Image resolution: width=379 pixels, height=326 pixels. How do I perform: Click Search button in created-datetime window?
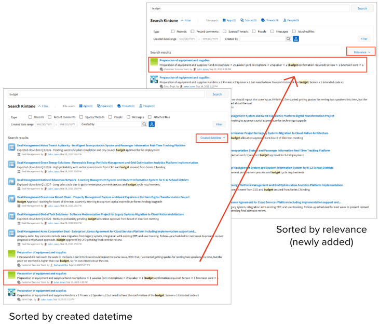(217, 94)
